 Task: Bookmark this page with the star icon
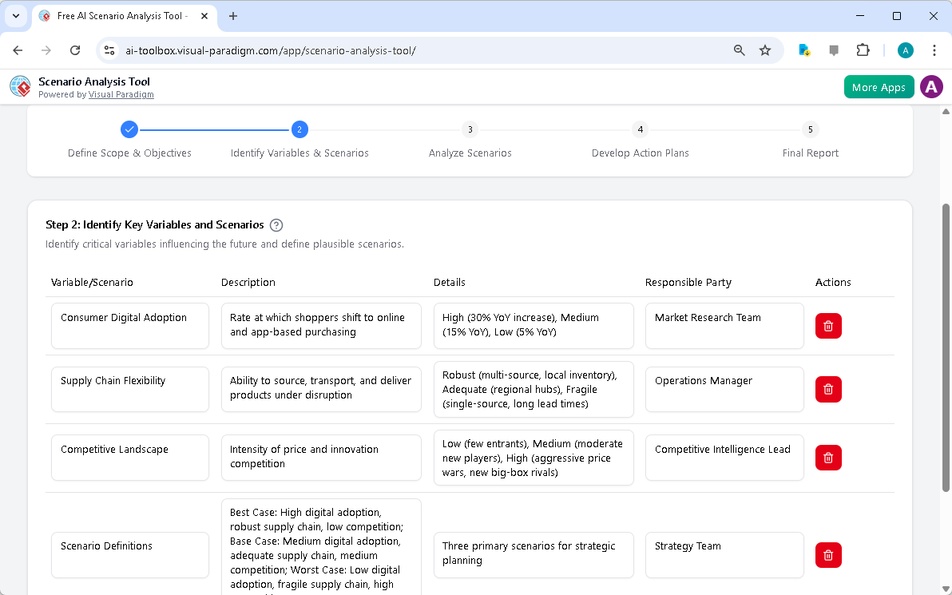(x=765, y=50)
